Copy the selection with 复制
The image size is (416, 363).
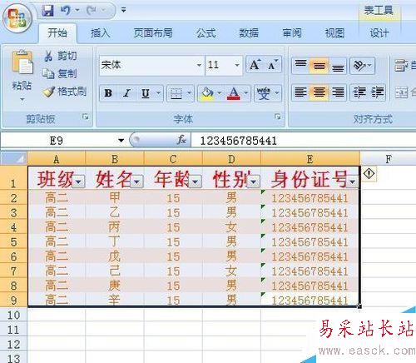[60, 74]
